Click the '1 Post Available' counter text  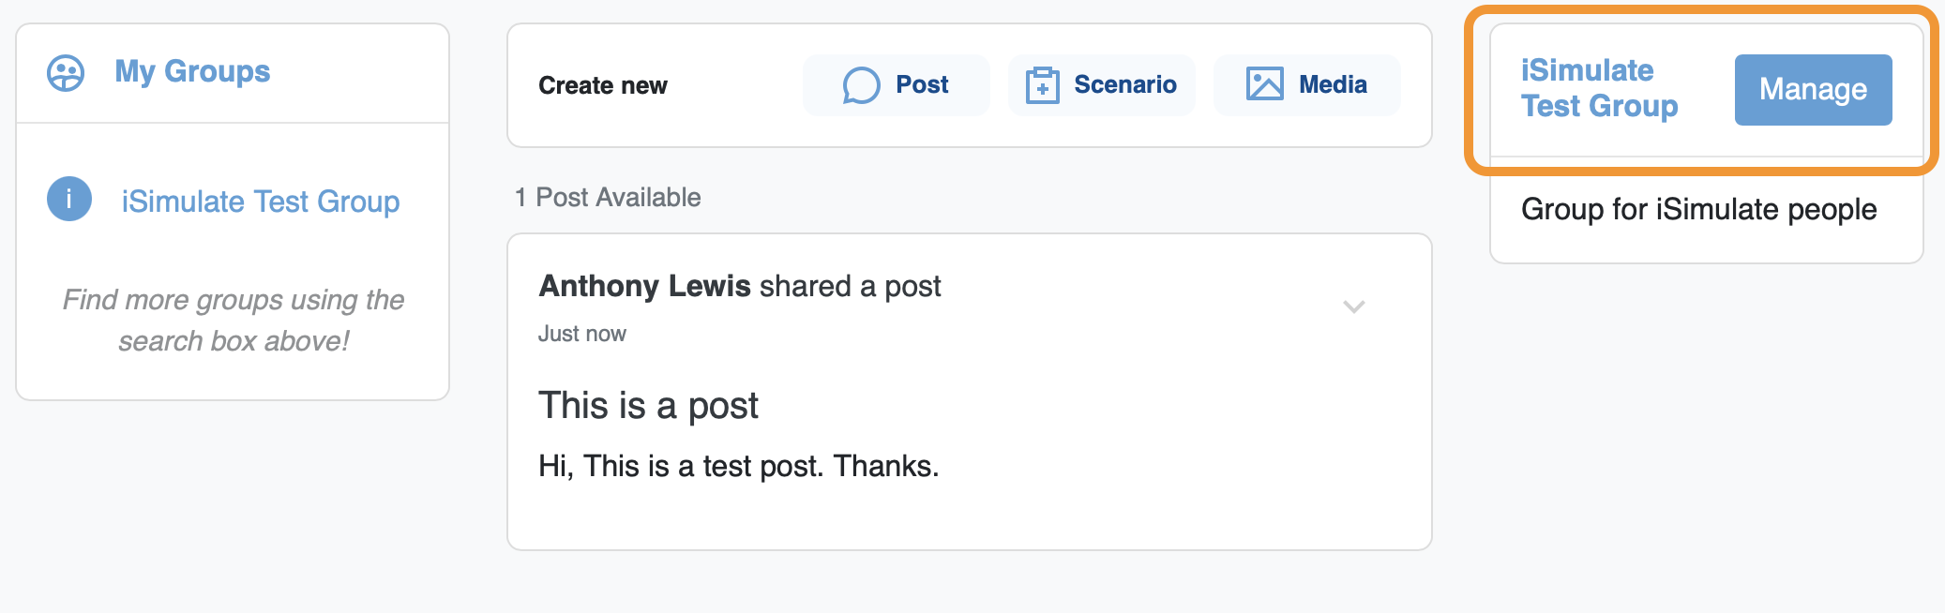coord(608,198)
